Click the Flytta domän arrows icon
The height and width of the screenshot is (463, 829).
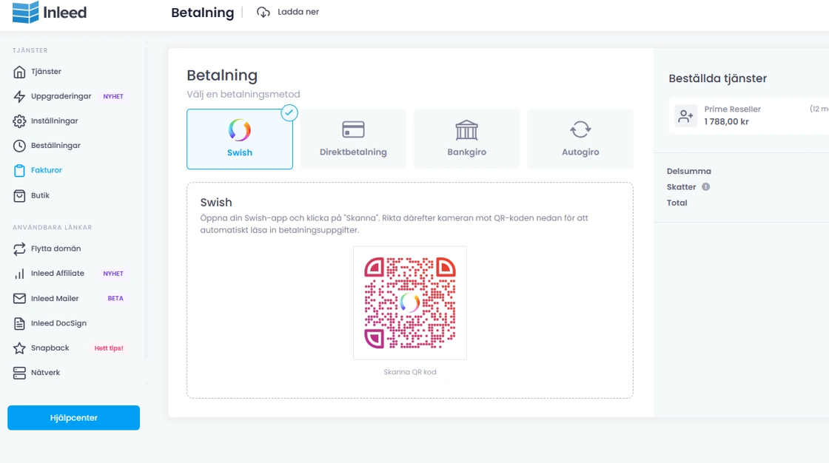click(19, 249)
